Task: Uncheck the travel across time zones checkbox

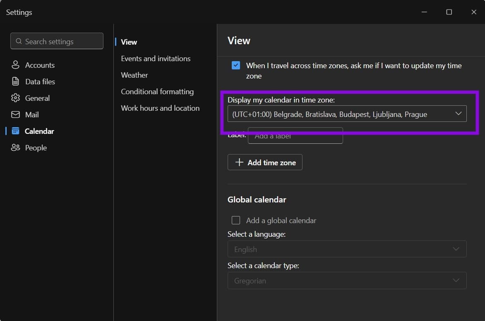Action: [236, 65]
